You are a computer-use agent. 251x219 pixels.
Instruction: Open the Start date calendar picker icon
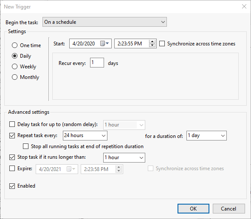coord(104,43)
